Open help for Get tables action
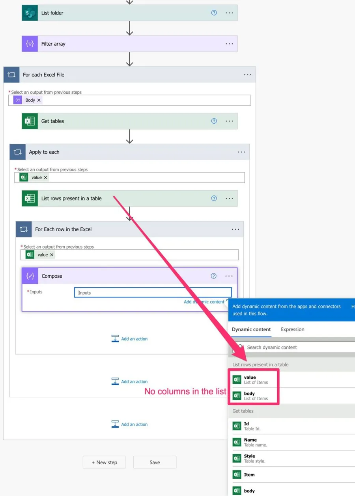The image size is (355, 496). (x=214, y=121)
